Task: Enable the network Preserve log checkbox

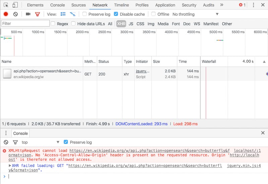Action: click(x=84, y=14)
